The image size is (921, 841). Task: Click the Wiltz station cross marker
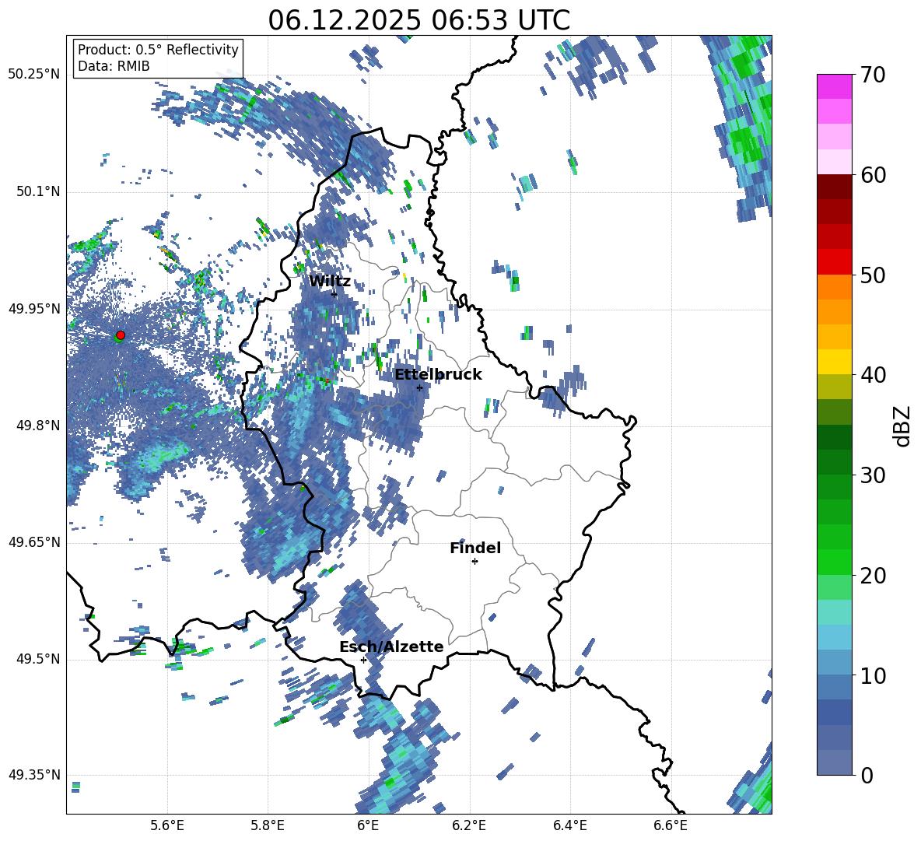pos(334,294)
